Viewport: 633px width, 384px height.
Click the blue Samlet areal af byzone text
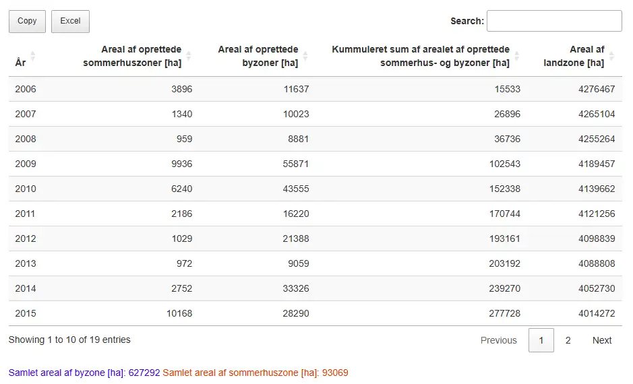[x=84, y=373]
